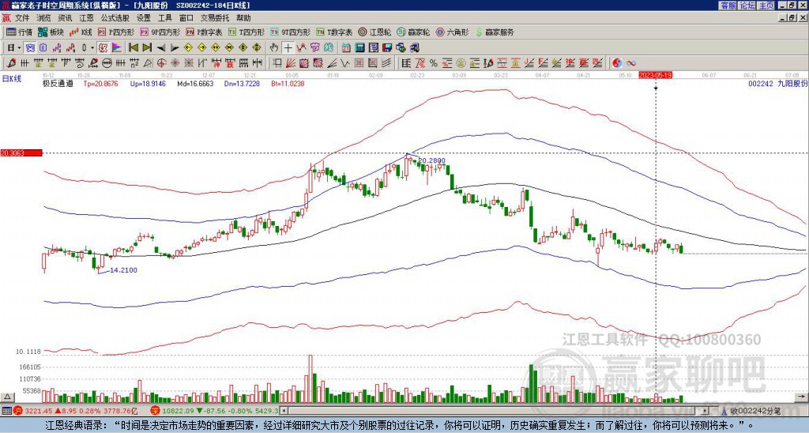Click the colorful flag icon
Viewport: 809px width, 433px height.
117,48
